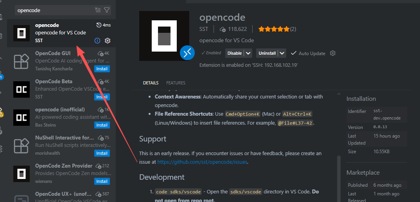The width and height of the screenshot is (420, 202).
Task: Click activation time 4ms clock icon
Action: click(99, 25)
